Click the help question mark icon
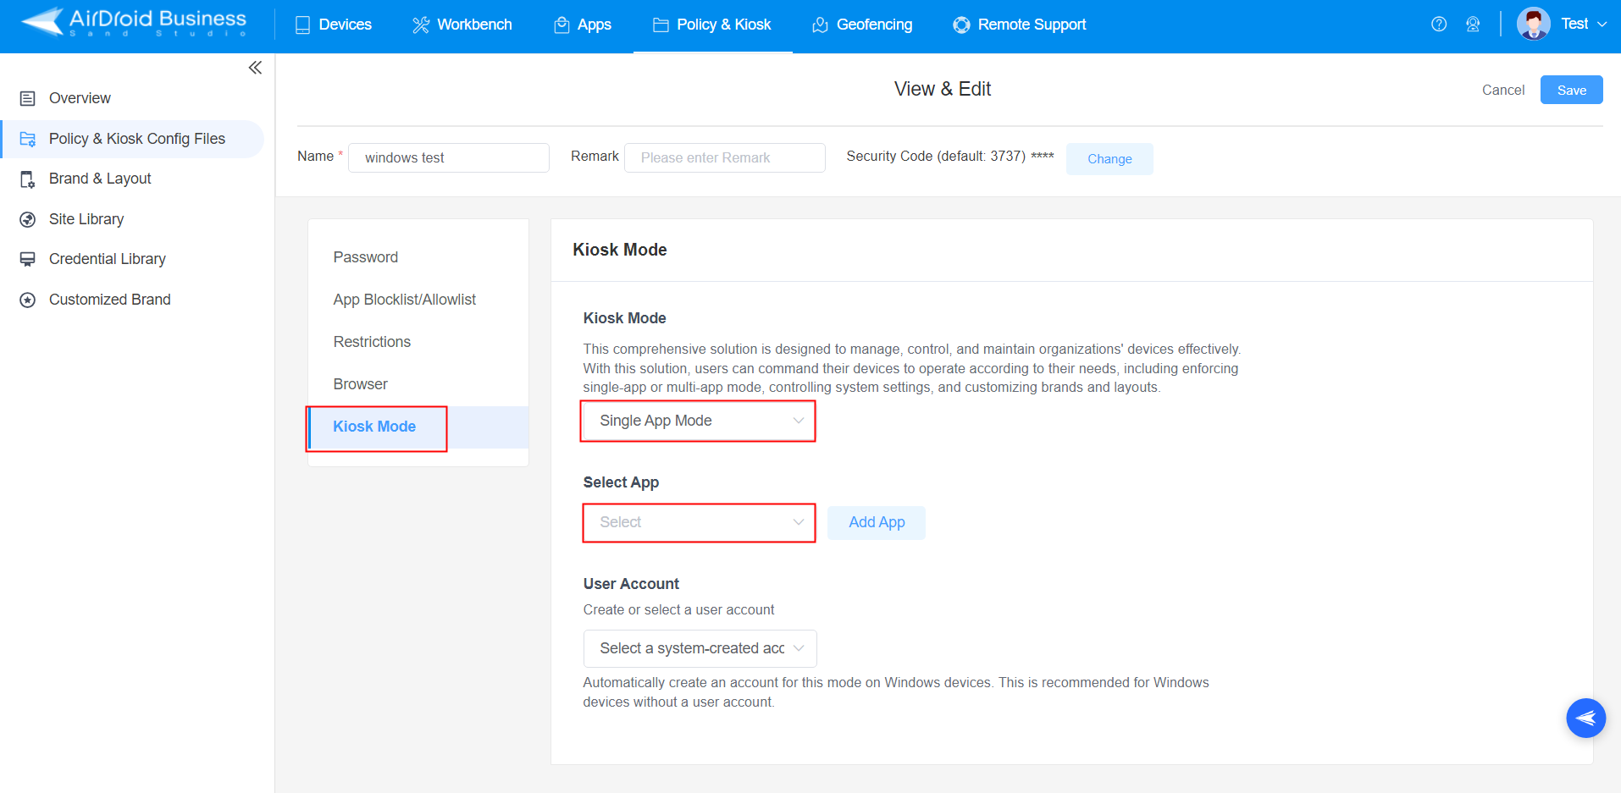Image resolution: width=1621 pixels, height=793 pixels. (x=1438, y=25)
